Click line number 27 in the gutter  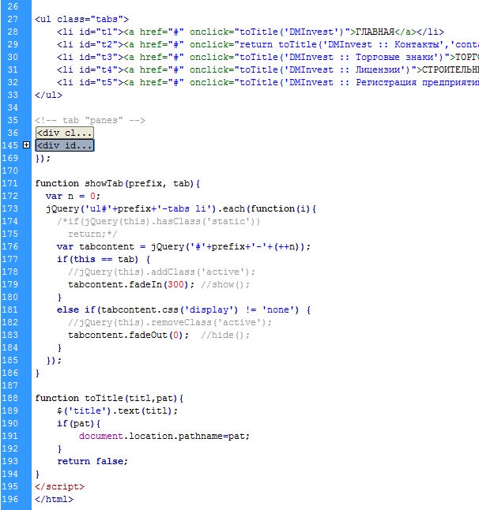tap(13, 19)
